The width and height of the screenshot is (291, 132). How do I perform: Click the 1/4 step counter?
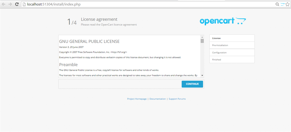(72, 22)
